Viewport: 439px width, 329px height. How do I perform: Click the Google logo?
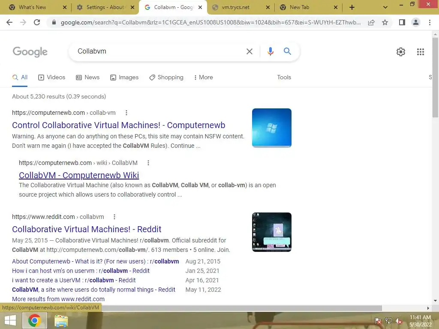pyautogui.click(x=30, y=52)
